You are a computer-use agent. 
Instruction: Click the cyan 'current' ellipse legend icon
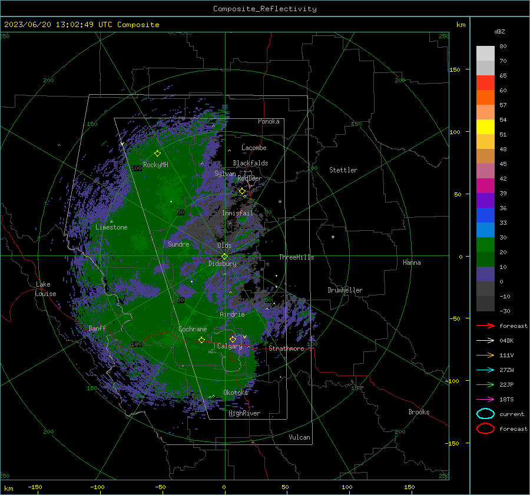coord(485,414)
